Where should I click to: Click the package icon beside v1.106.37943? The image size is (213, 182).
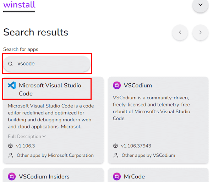115,146
